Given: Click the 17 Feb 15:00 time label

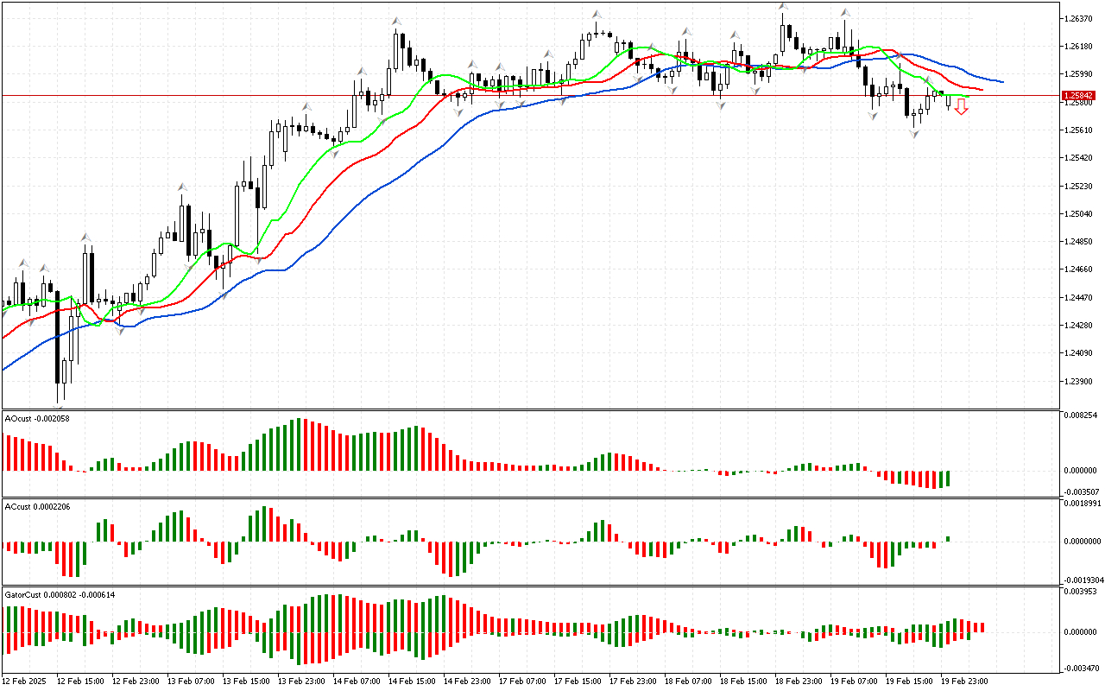Looking at the screenshot, I should [x=578, y=681].
